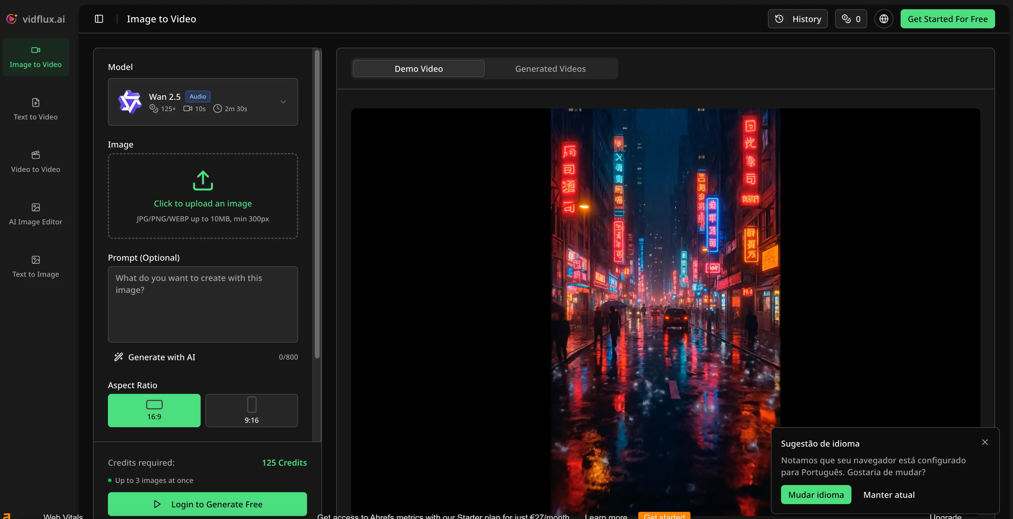Click the 125 Credits text
Viewport: 1013px width, 519px height.
click(x=284, y=462)
